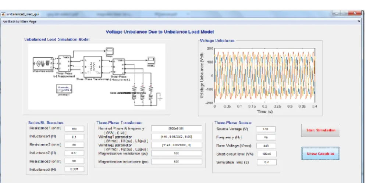Click the Resistance3 (ohm) input field
This screenshot has width=366, height=183.
click(x=74, y=161)
